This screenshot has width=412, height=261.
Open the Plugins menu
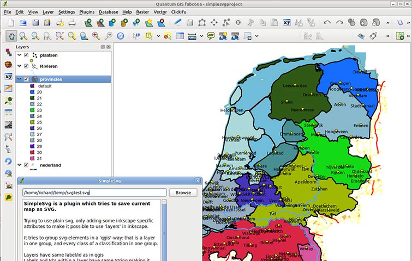tap(87, 12)
